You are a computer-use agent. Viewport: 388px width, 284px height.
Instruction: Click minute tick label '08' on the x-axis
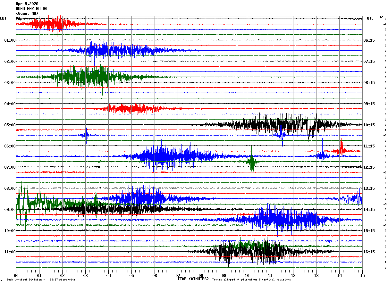[x=201, y=275]
